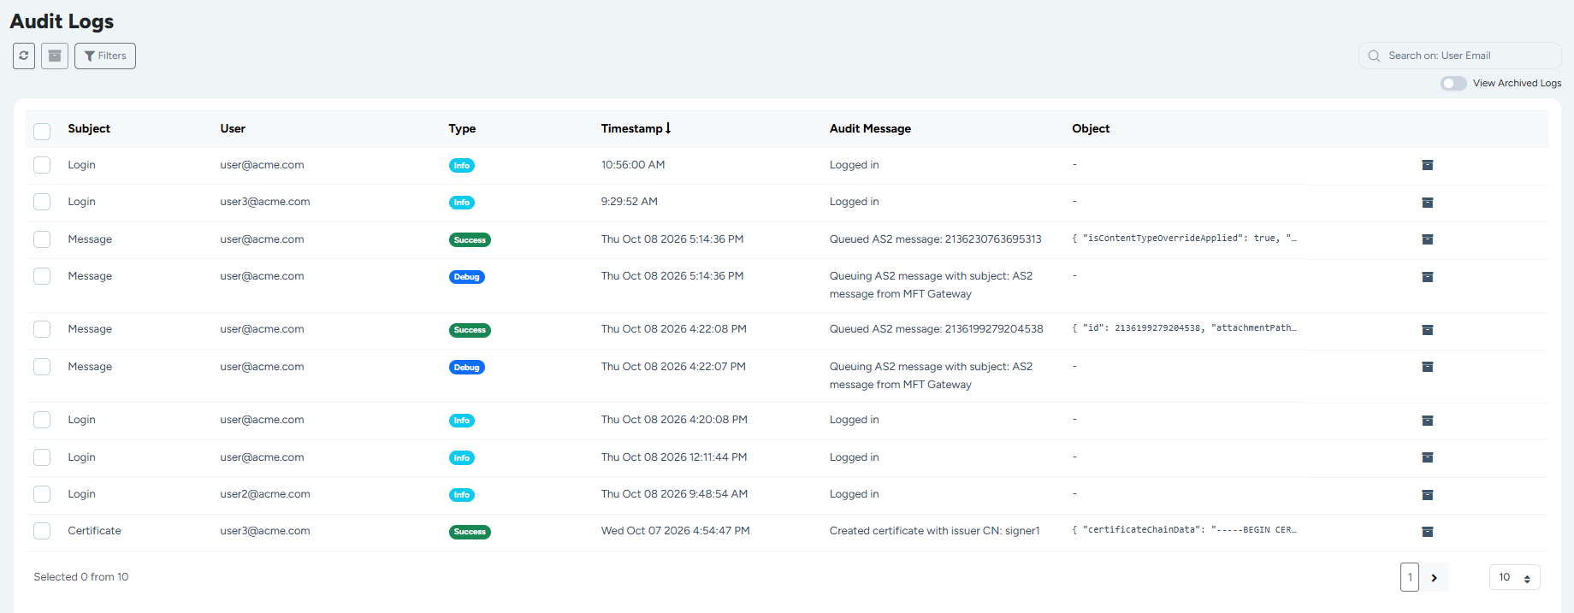Open the certificateChainData object preview

point(1185,530)
